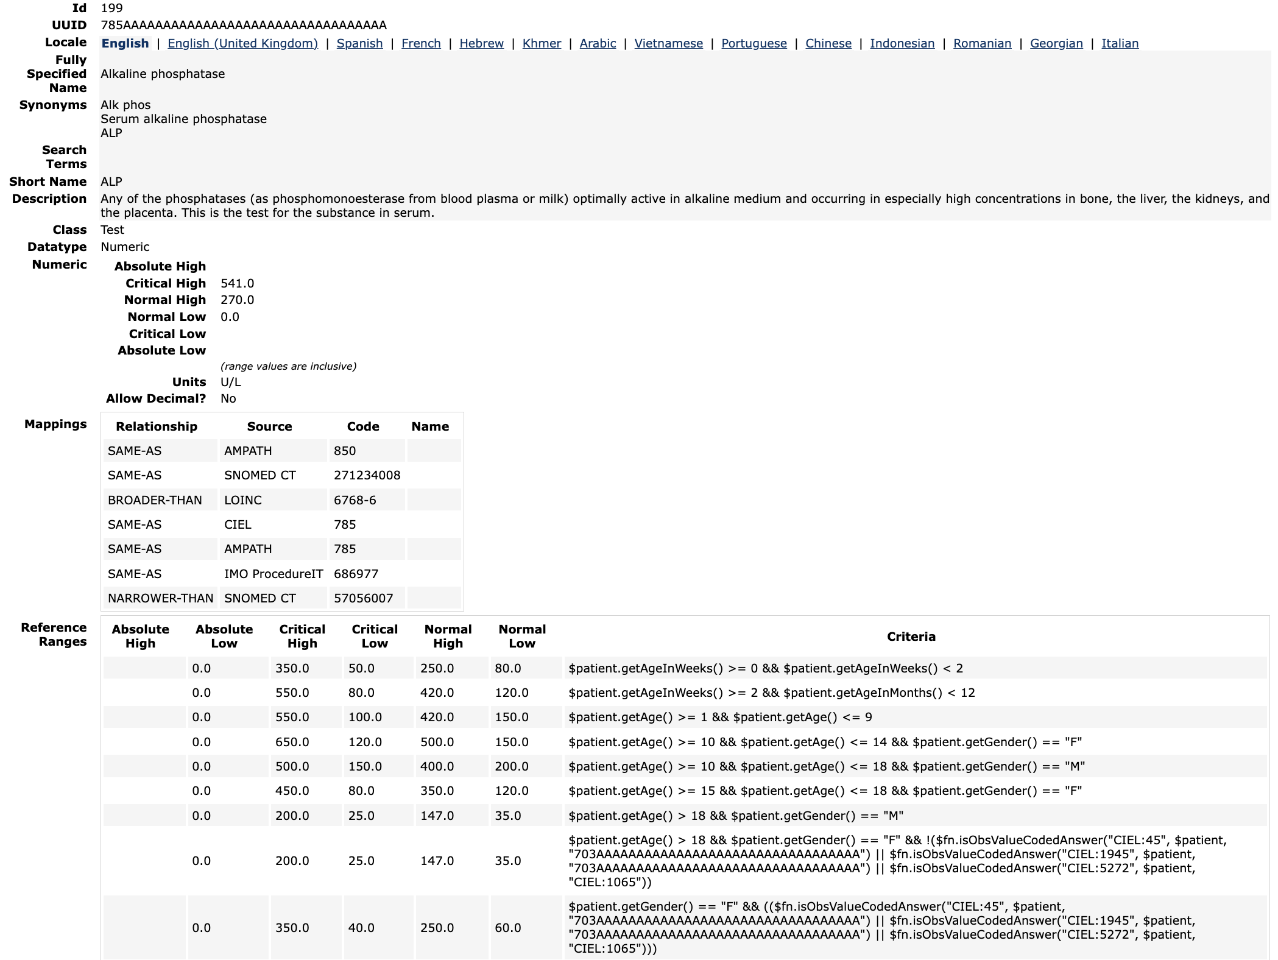The width and height of the screenshot is (1278, 960).
Task: Click the UUID value text
Action: 243,25
